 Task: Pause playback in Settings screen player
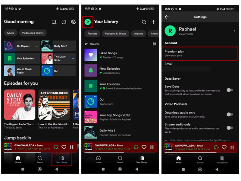pyautogui.click(x=232, y=148)
